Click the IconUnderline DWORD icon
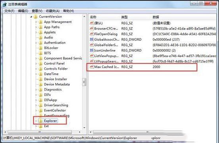219x143 pixels. coord(92,50)
